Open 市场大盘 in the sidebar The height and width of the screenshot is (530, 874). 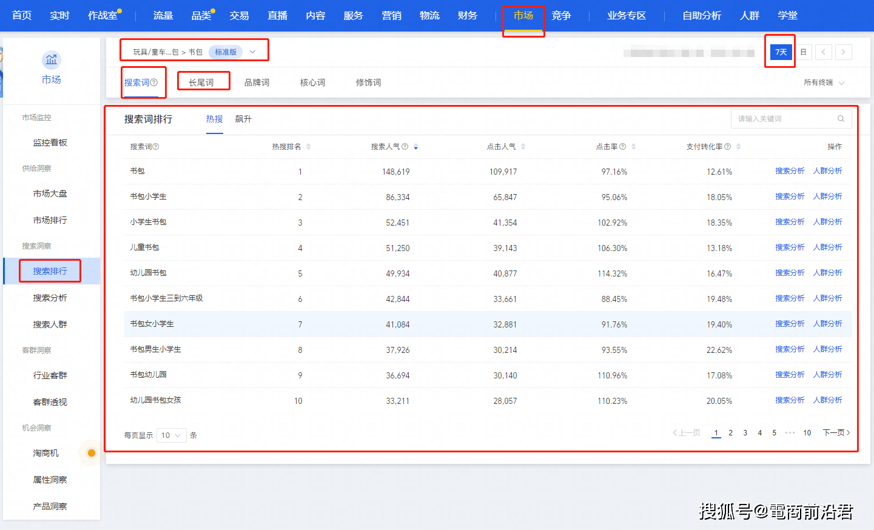coord(50,193)
